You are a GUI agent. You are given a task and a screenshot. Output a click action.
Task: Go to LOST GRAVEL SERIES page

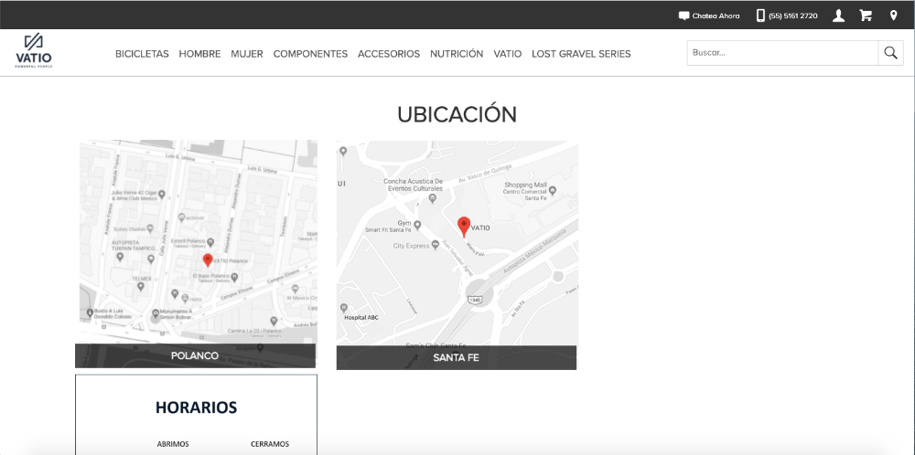pos(581,54)
